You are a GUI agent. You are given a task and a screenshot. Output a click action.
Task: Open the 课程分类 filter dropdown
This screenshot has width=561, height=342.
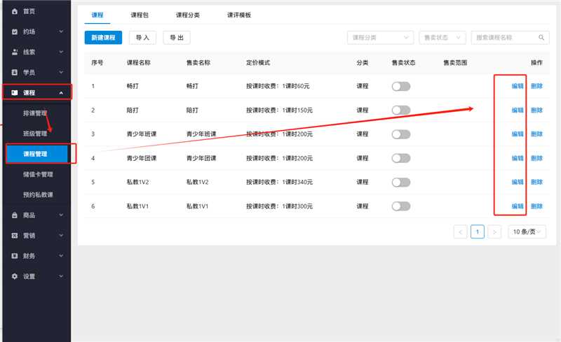pyautogui.click(x=380, y=38)
